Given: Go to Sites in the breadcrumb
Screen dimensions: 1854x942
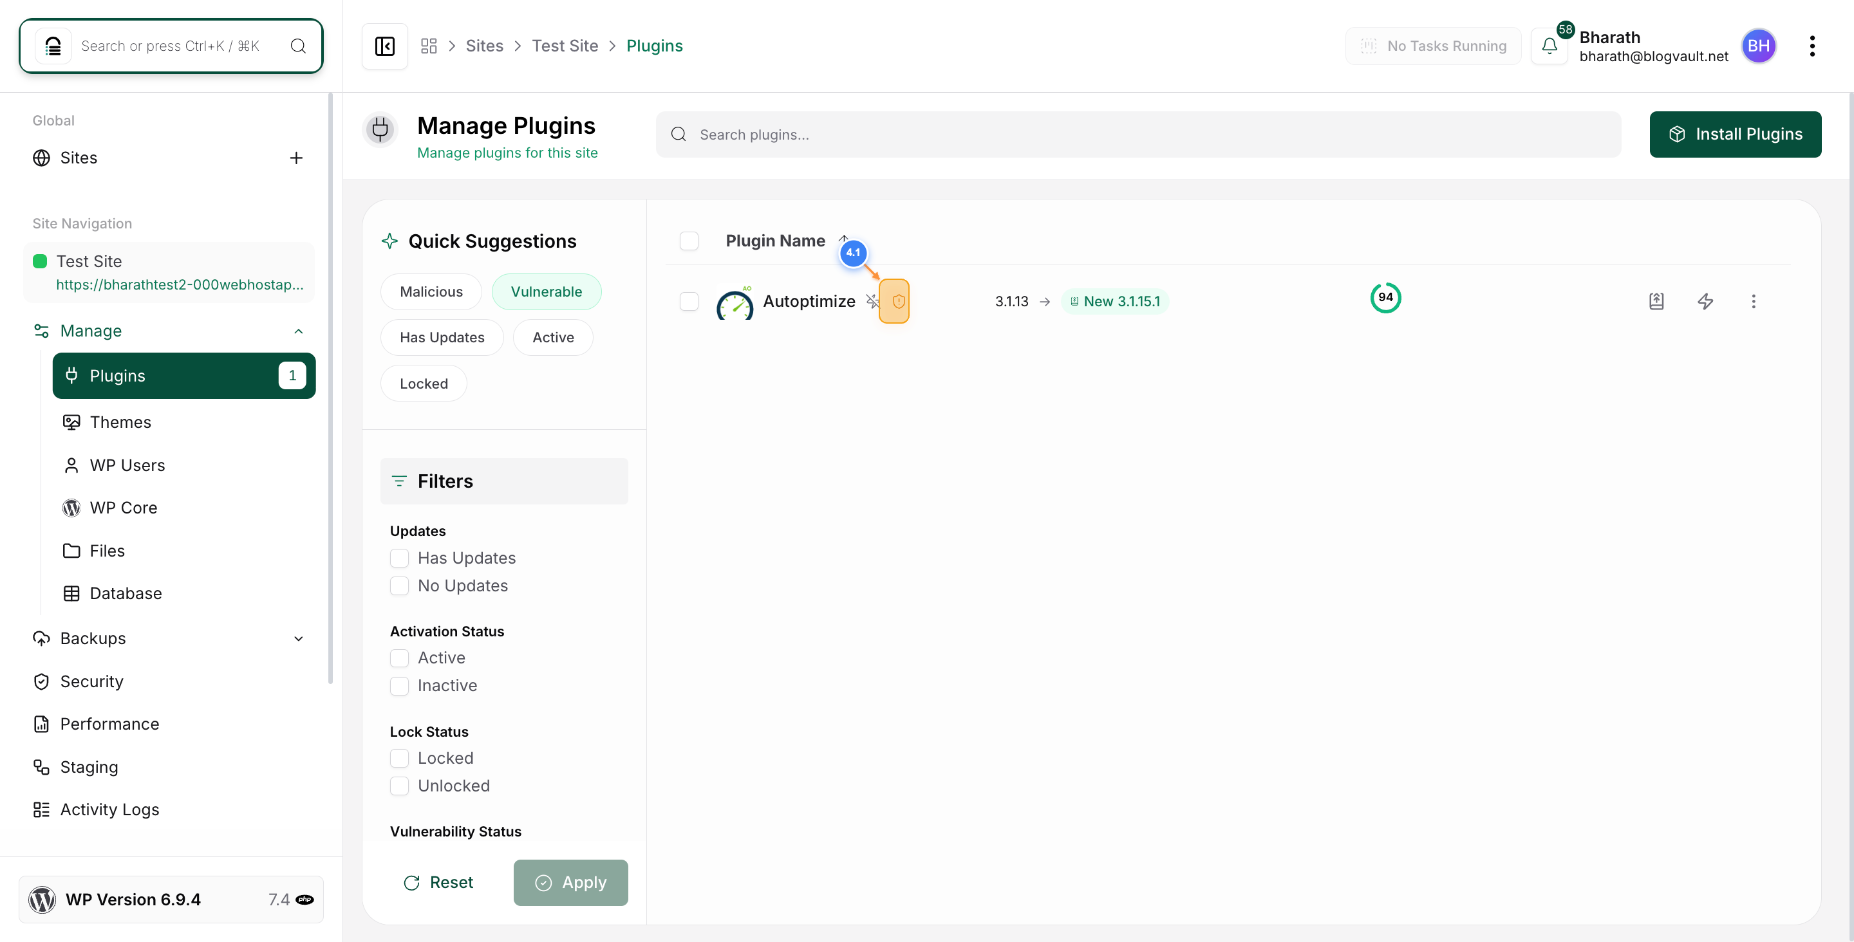Looking at the screenshot, I should click(484, 46).
